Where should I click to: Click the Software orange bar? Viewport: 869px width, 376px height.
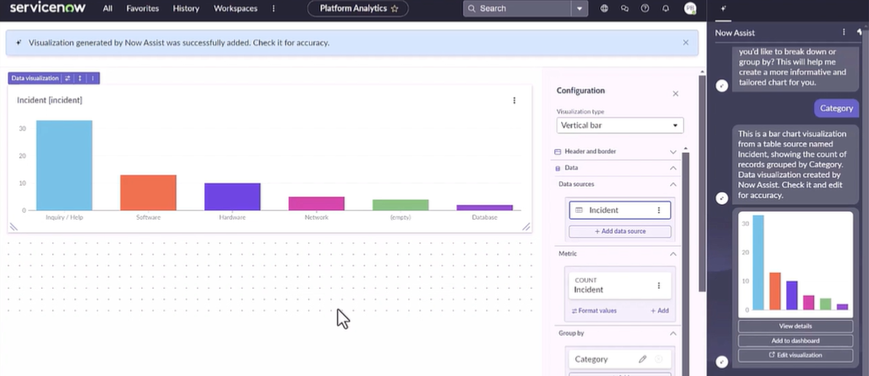coord(148,193)
